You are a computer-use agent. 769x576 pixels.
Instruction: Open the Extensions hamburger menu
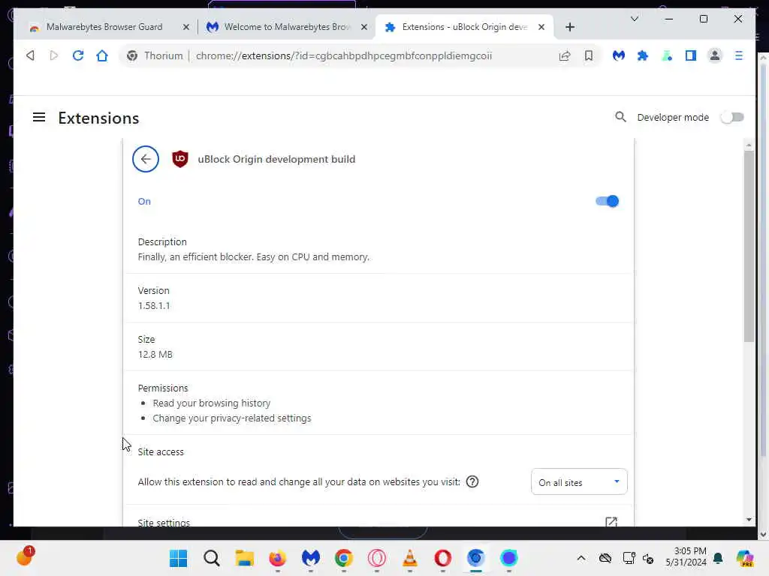tap(39, 118)
